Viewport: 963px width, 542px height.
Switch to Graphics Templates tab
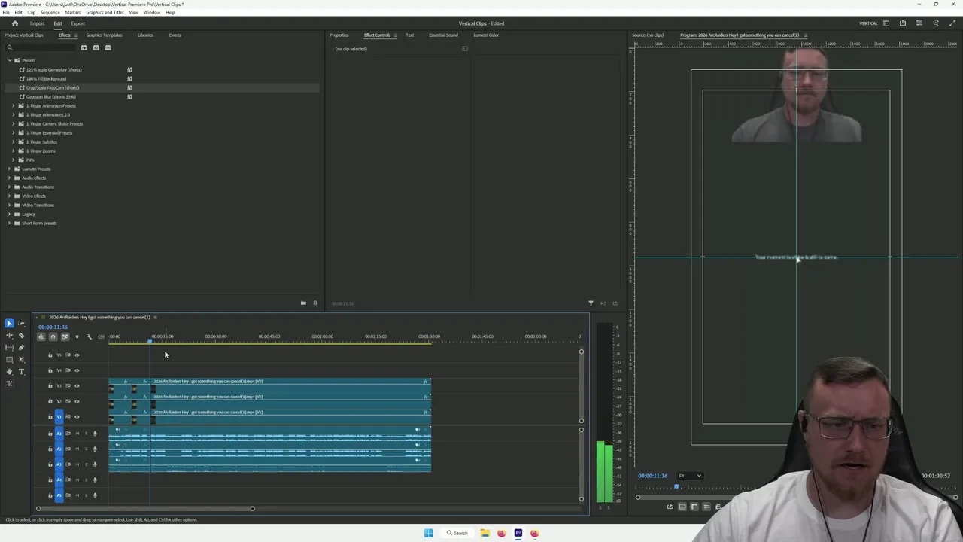(104, 35)
